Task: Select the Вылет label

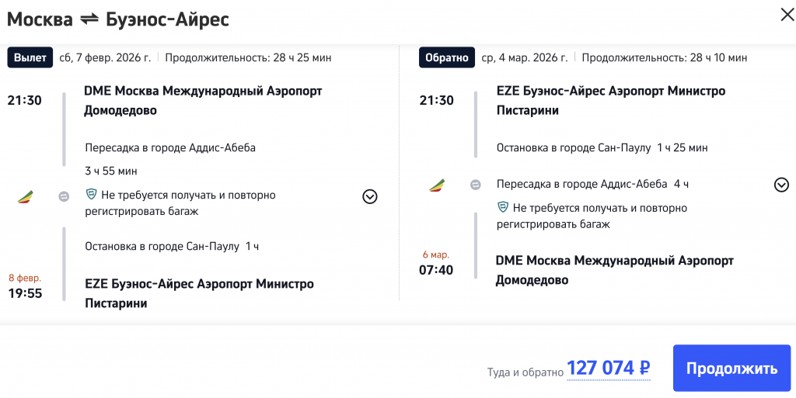Action: 30,57
